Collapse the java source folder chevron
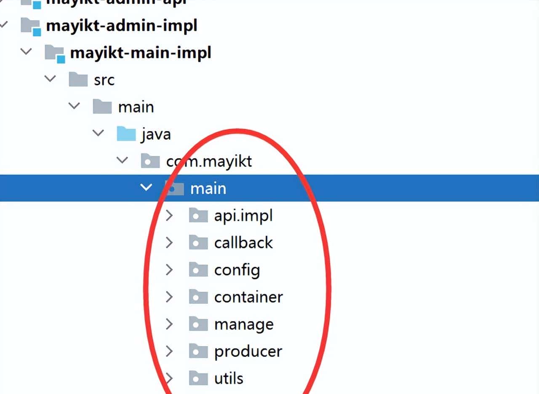The width and height of the screenshot is (539, 394). [x=99, y=133]
